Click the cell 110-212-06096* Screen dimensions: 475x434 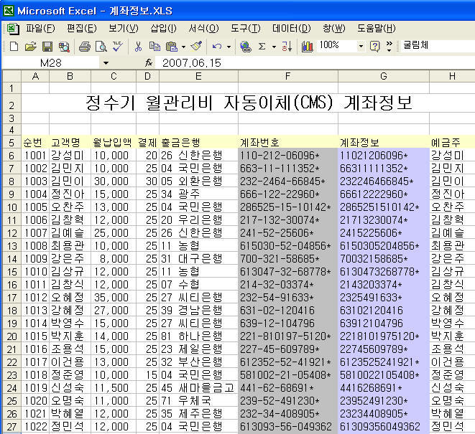click(x=287, y=156)
